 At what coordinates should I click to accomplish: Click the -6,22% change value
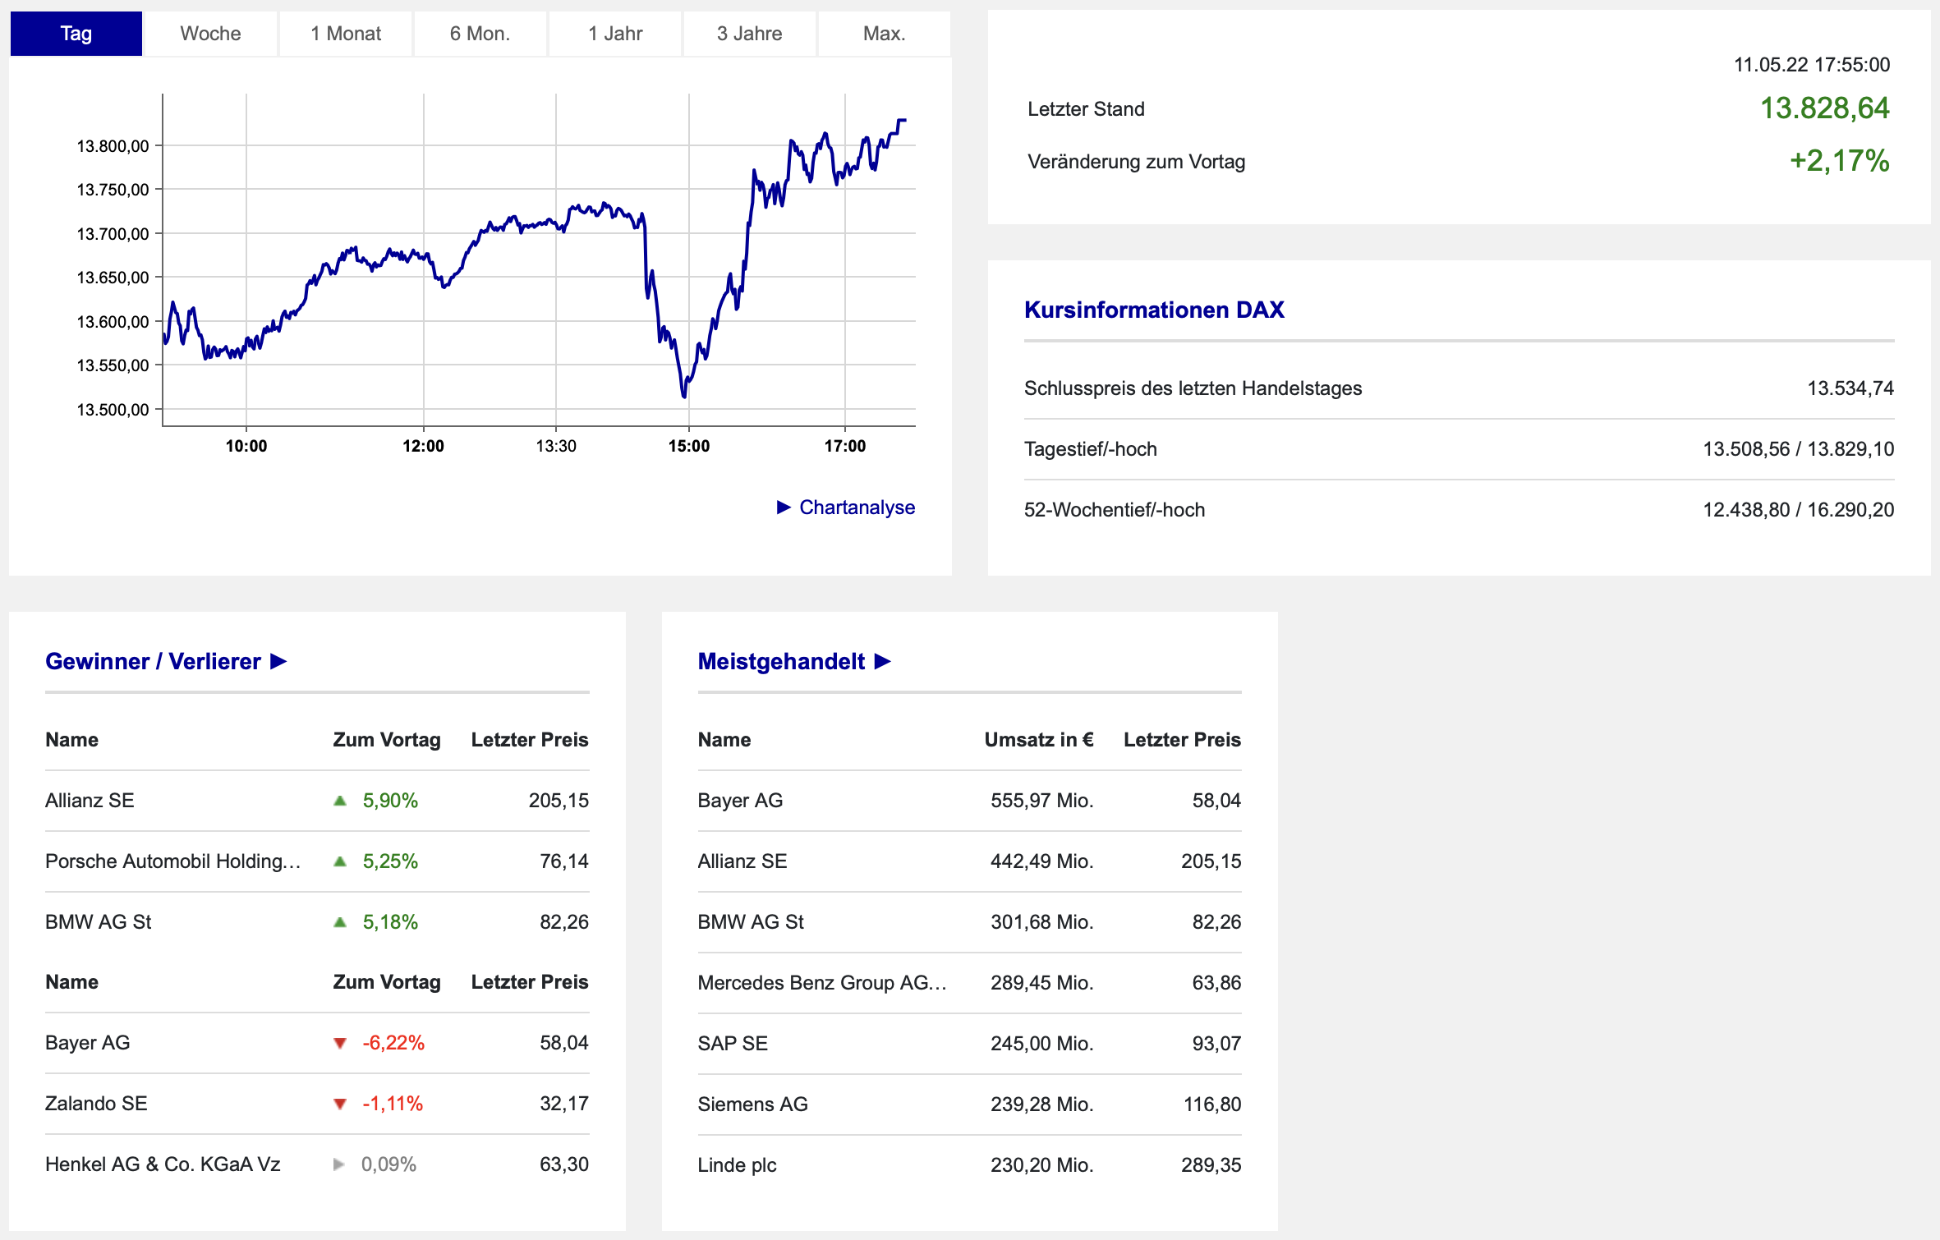click(393, 1043)
